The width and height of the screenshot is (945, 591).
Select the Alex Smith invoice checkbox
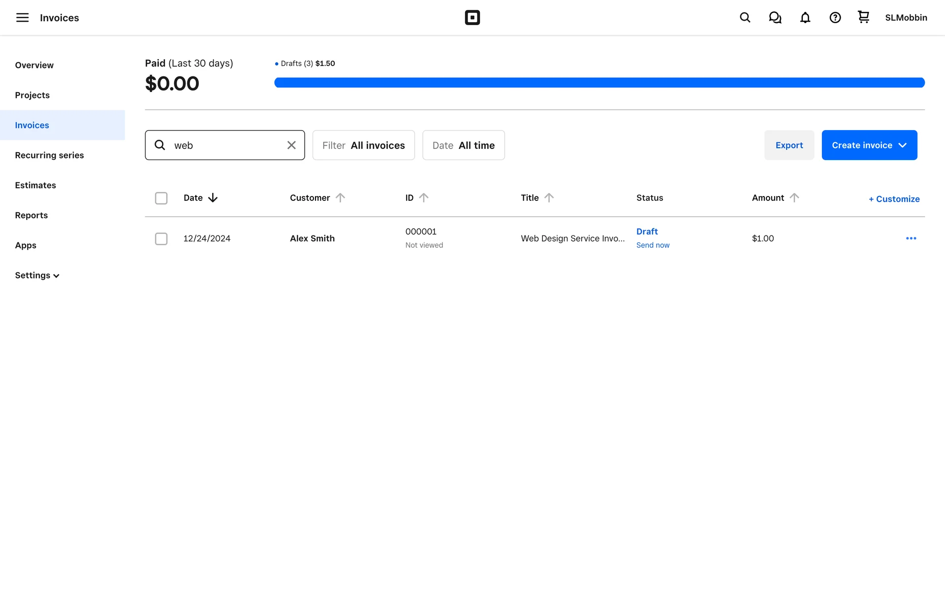coord(161,239)
